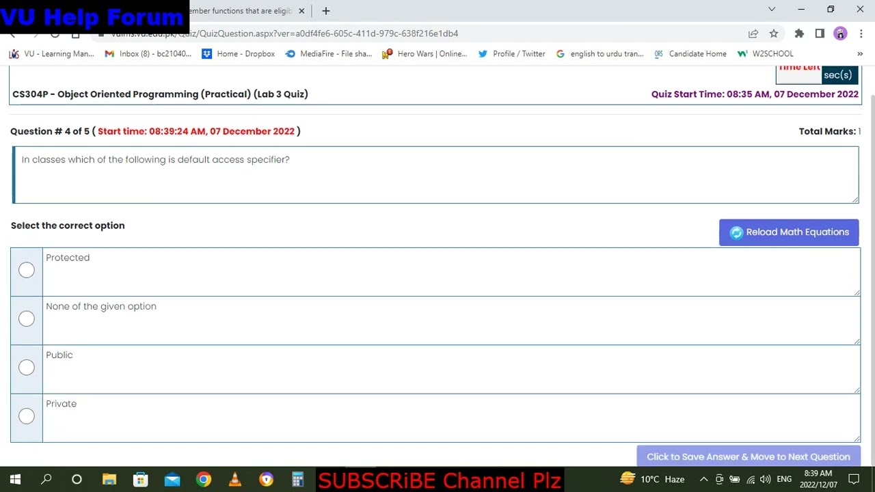Click Save Answer & Move to Next Question

pos(749,456)
